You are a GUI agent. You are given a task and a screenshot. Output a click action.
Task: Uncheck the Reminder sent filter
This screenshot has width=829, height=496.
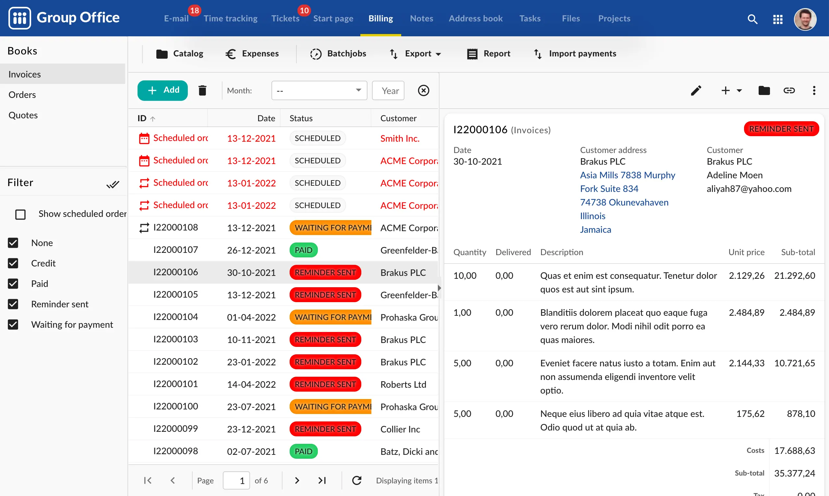(x=13, y=304)
